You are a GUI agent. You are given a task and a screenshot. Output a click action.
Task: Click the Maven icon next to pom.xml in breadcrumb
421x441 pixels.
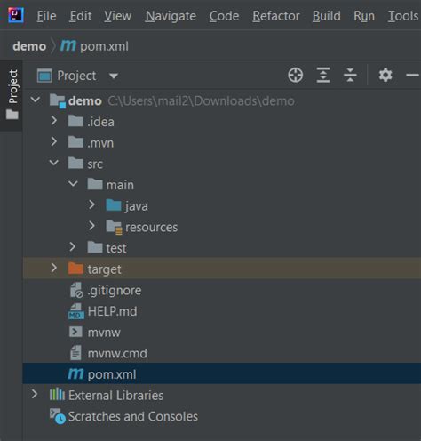68,45
